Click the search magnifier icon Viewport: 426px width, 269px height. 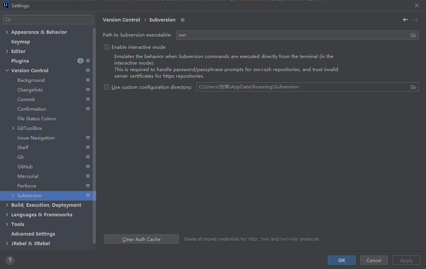[8, 20]
